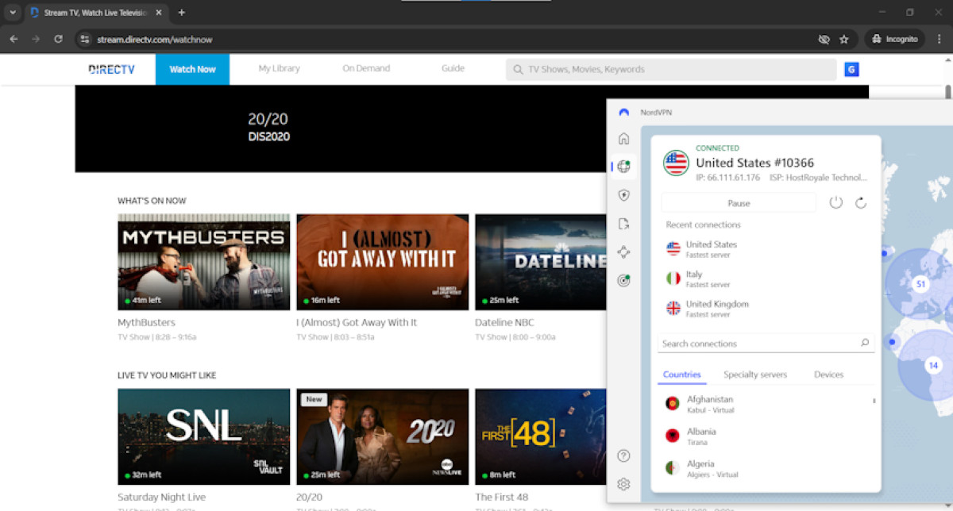Open a new browser tab

click(182, 13)
